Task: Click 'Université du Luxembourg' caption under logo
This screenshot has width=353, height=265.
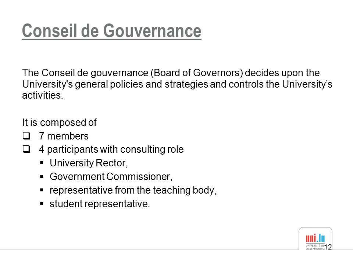Action: tap(315, 247)
